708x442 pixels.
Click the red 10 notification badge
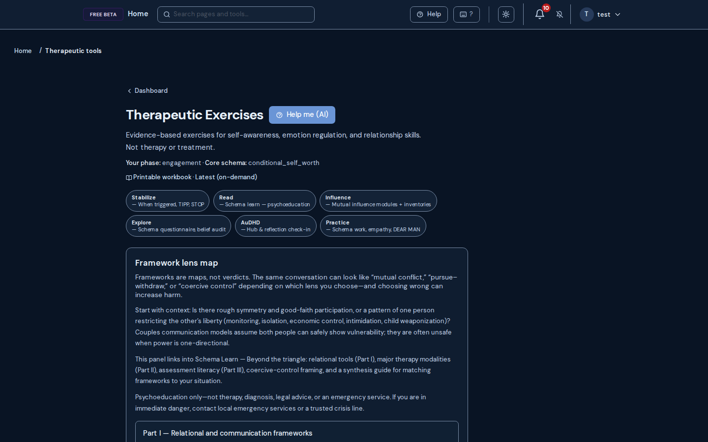pos(546,8)
